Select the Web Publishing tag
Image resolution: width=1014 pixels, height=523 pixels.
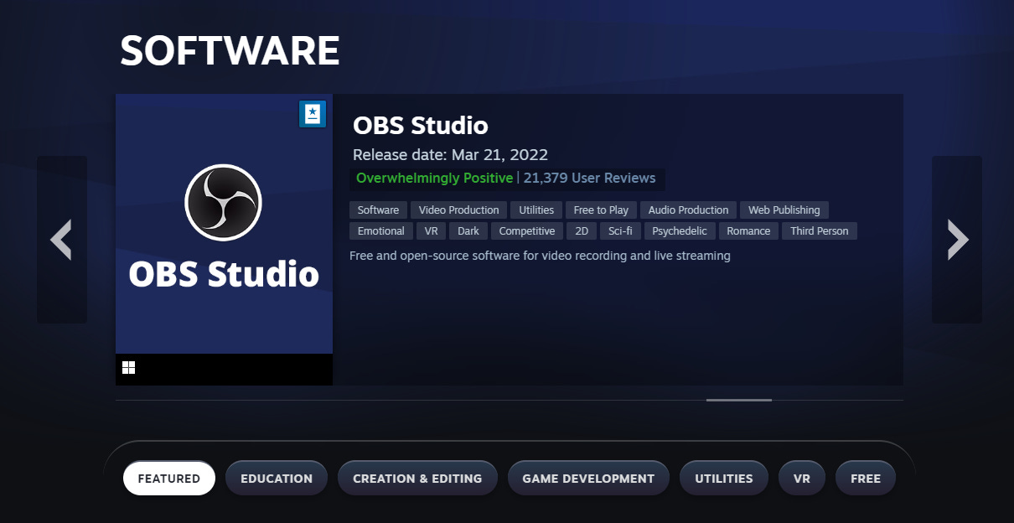(784, 210)
